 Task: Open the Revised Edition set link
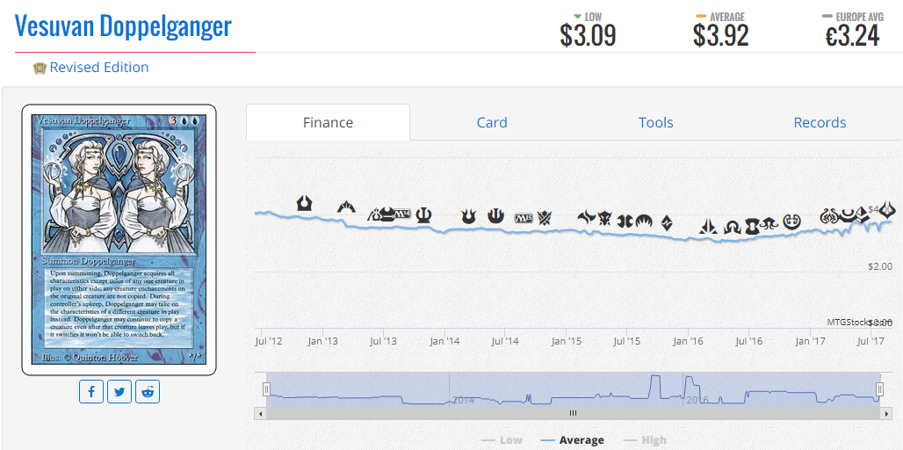tap(99, 68)
